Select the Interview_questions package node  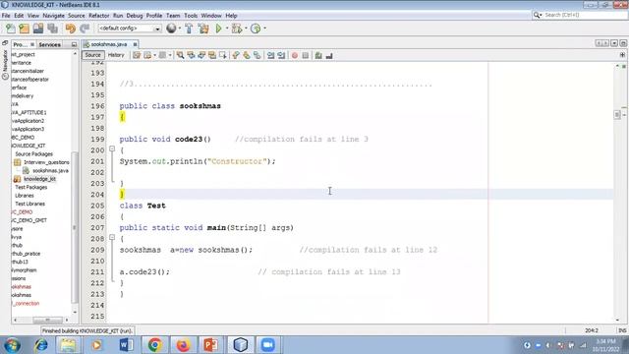click(46, 162)
